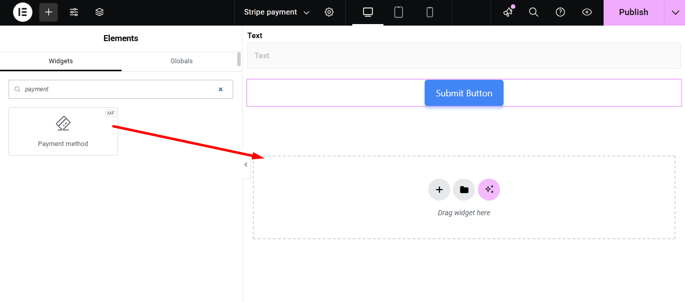The image size is (685, 302).
Task: Open the Site Settings sliders icon
Action: click(73, 12)
